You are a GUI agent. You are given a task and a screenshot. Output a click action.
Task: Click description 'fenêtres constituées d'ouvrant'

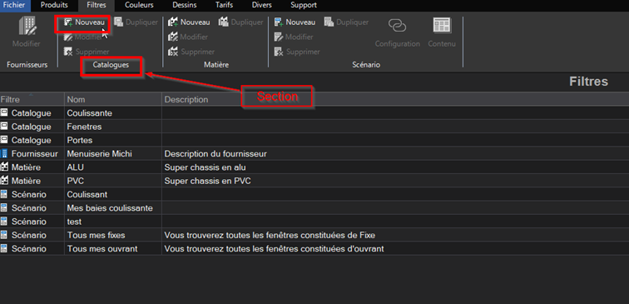tap(274, 248)
